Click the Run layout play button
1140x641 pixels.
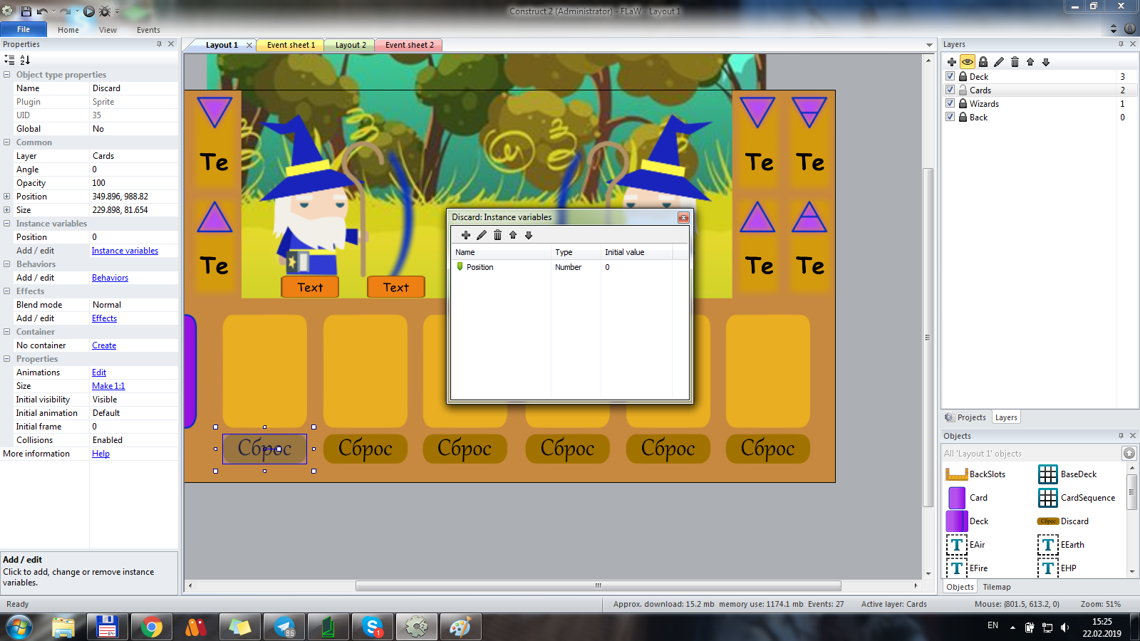point(89,11)
